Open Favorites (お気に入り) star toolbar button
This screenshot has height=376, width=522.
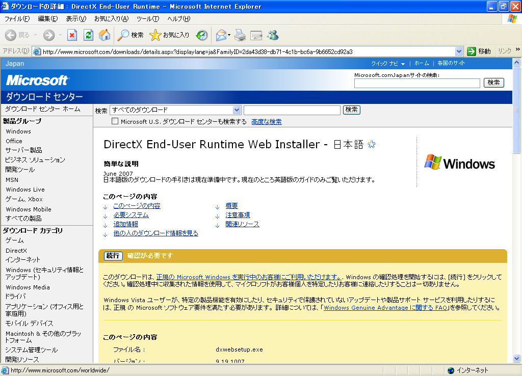click(x=169, y=35)
